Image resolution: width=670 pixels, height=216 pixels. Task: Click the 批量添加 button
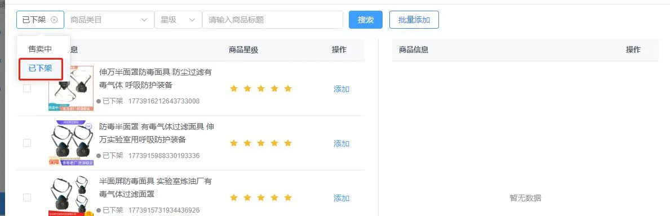coord(414,20)
